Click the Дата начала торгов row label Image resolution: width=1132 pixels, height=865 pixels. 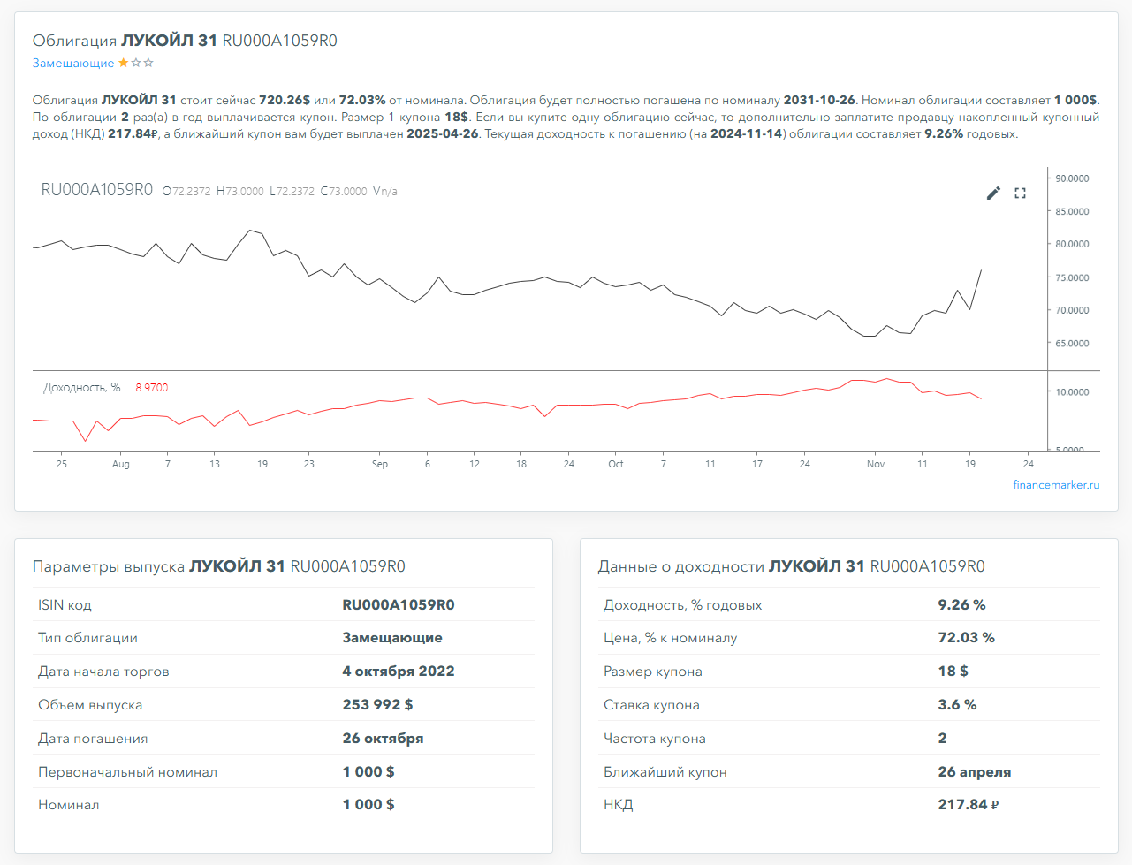tap(103, 672)
